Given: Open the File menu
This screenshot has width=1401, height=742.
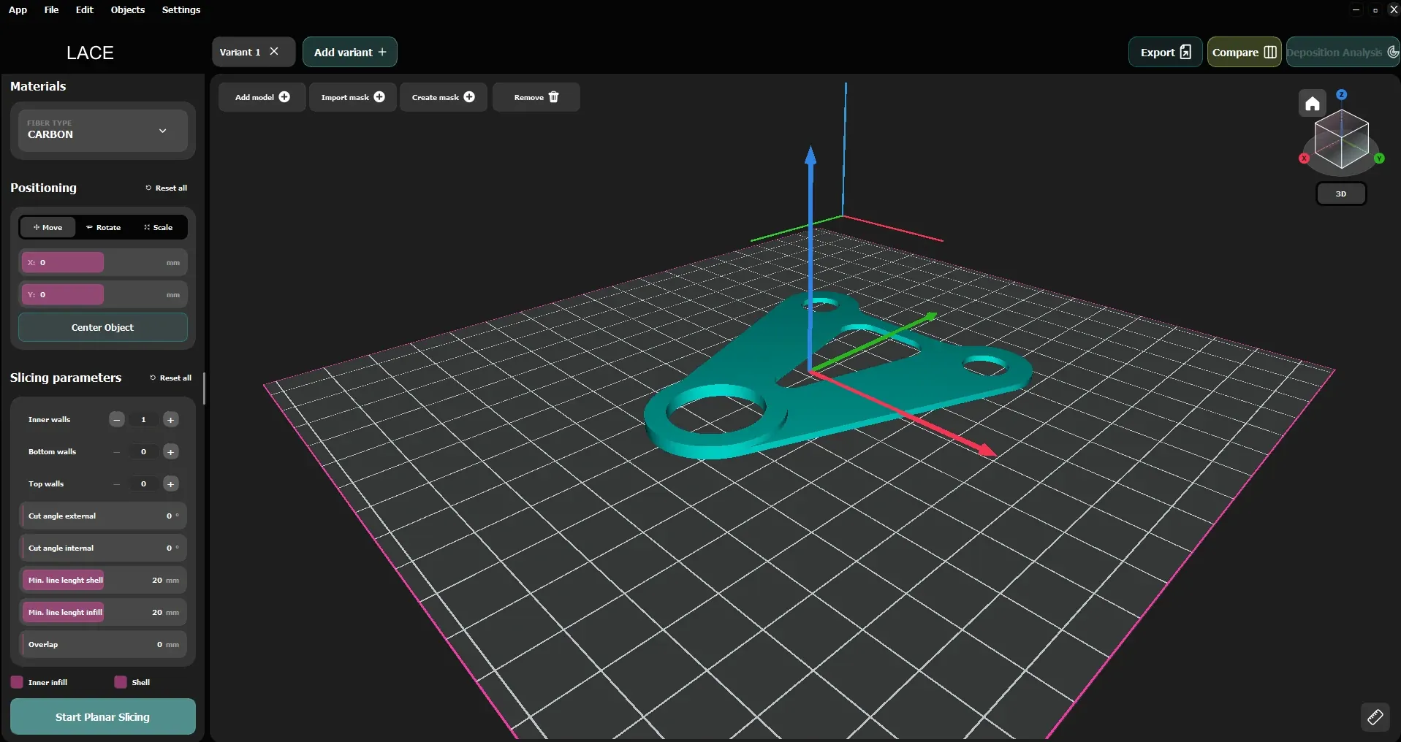Looking at the screenshot, I should (x=51, y=9).
